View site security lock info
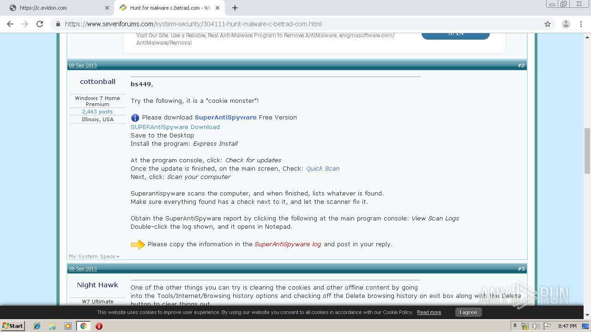The image size is (591, 332). [58, 24]
